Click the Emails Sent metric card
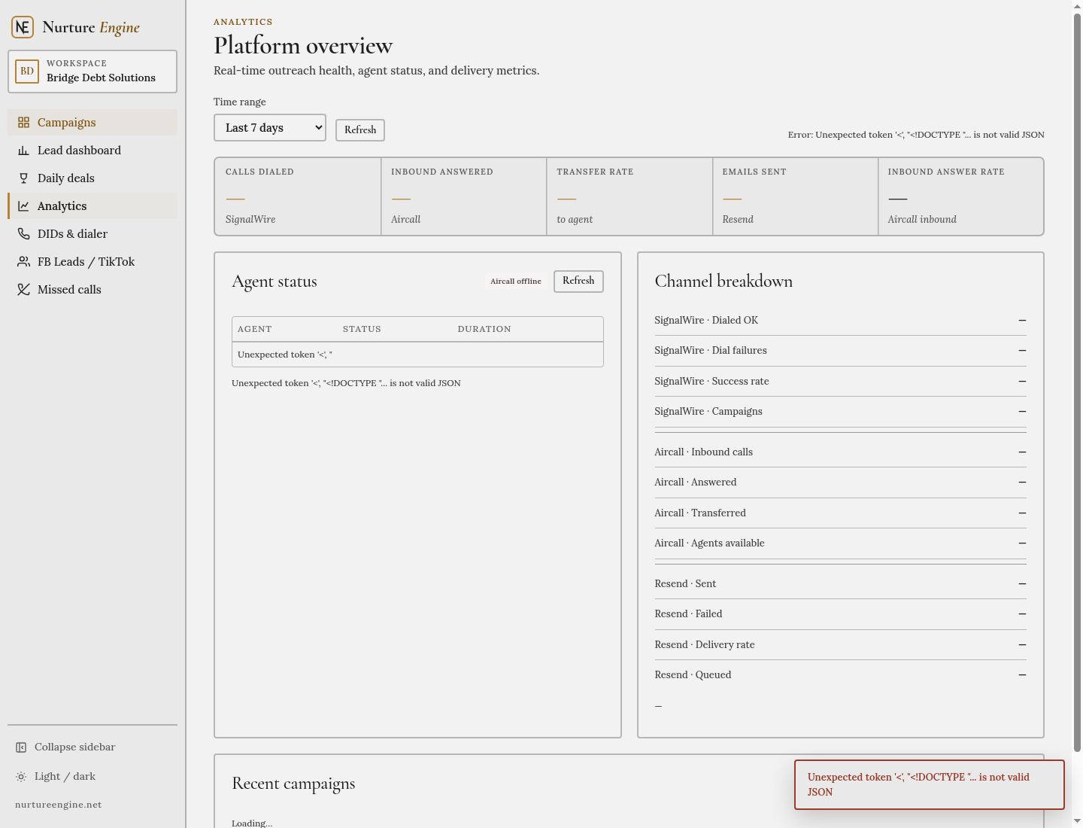This screenshot has width=1083, height=828. click(x=795, y=196)
